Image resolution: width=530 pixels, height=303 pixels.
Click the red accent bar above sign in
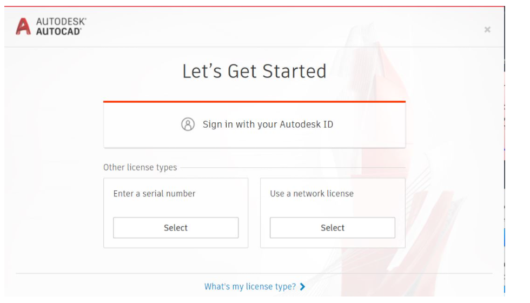tap(254, 101)
